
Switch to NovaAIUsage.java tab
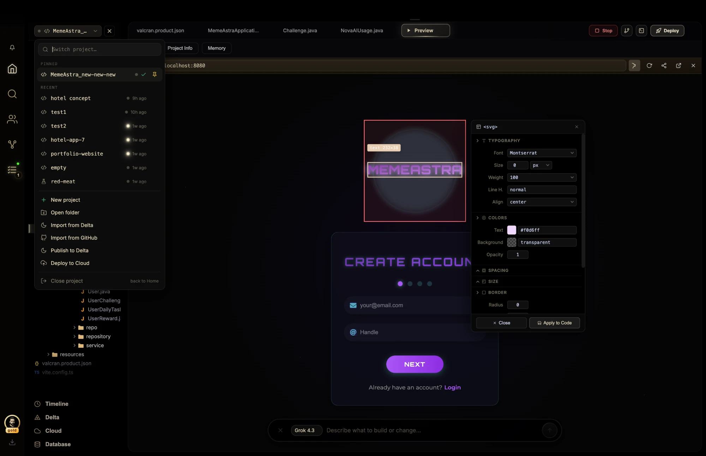click(x=361, y=31)
